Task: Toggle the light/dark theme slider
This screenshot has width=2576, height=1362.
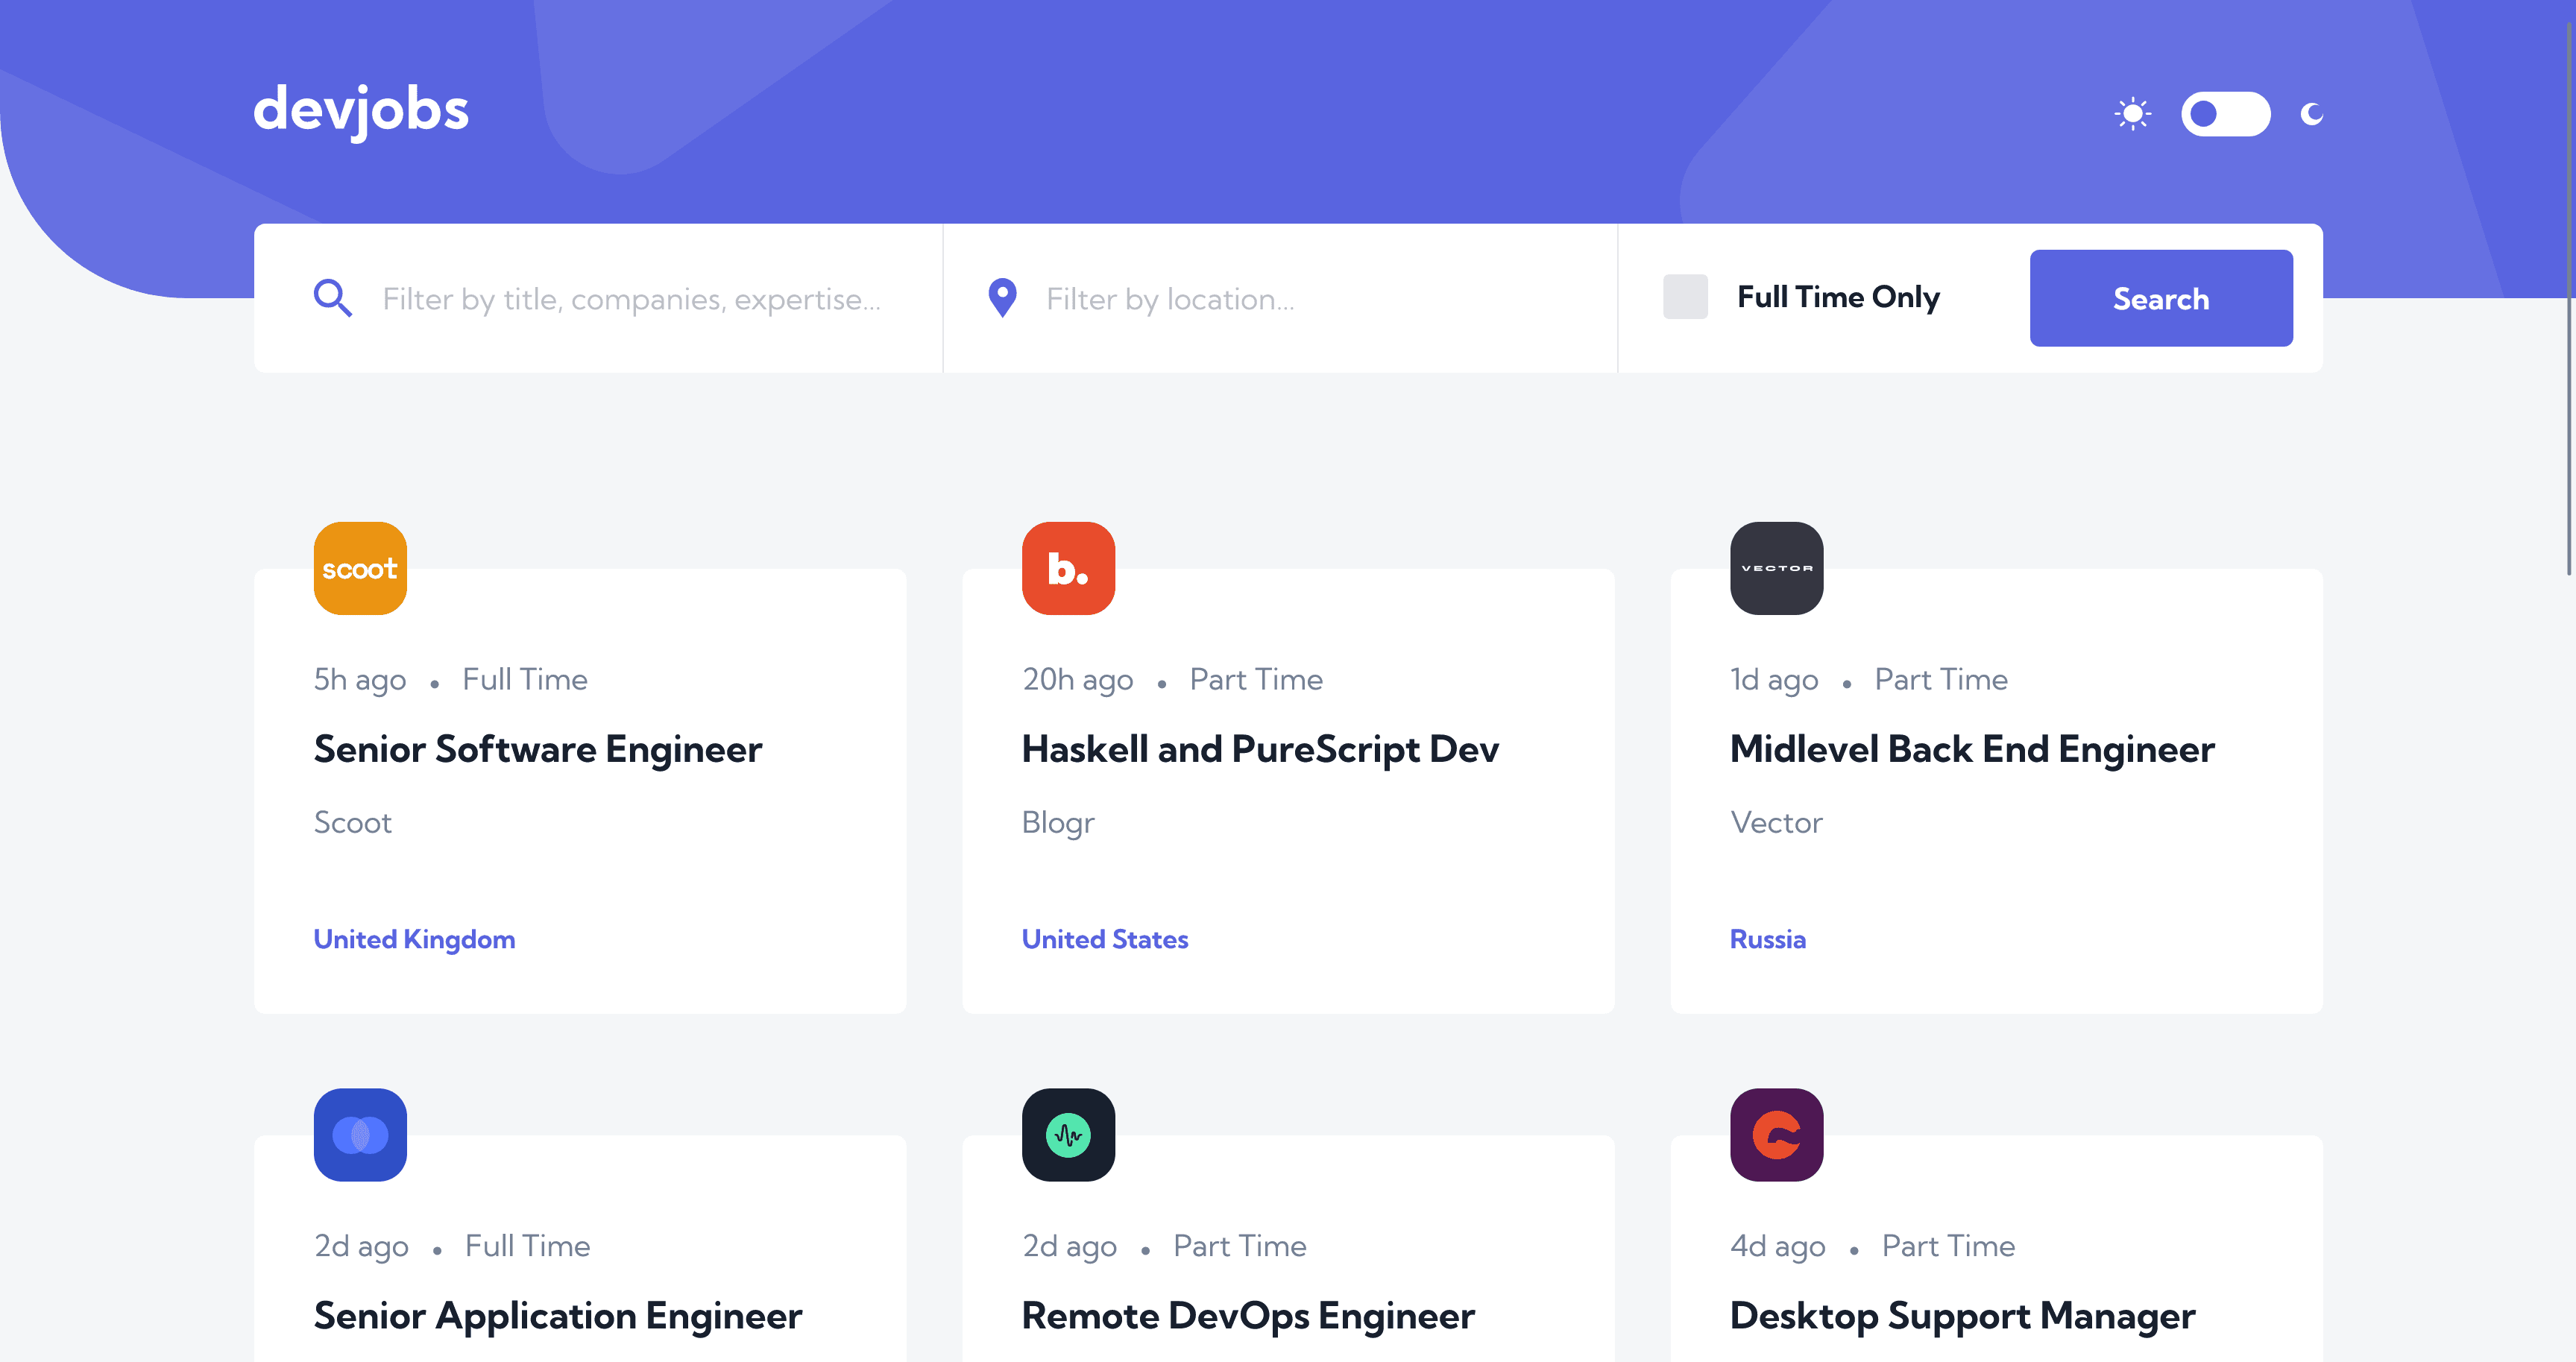Action: [2223, 114]
